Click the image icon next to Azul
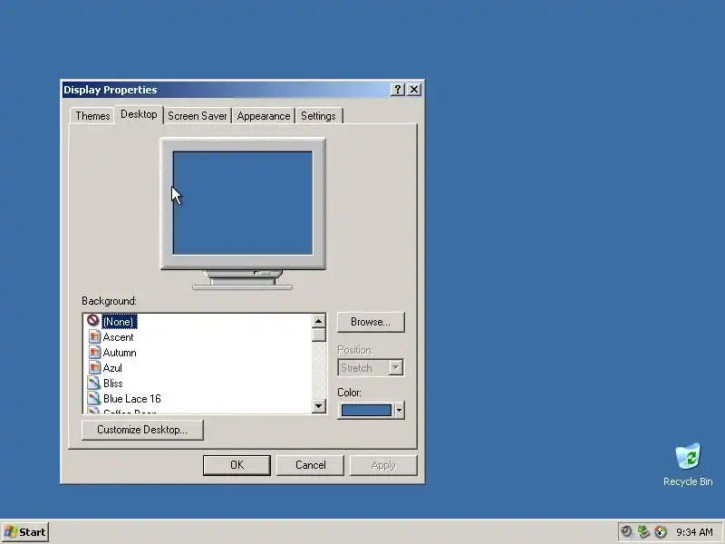Screen dimensions: 725x544 [x=94, y=368]
